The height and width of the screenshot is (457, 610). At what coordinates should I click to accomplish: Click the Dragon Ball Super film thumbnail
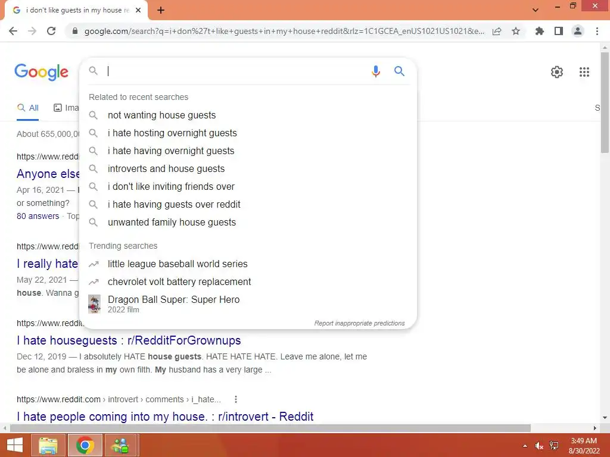pyautogui.click(x=94, y=304)
